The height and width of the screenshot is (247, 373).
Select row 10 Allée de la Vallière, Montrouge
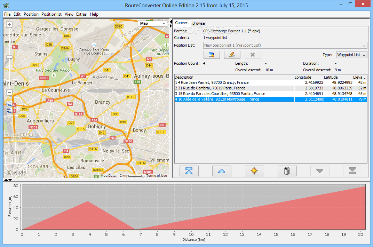[270, 99]
